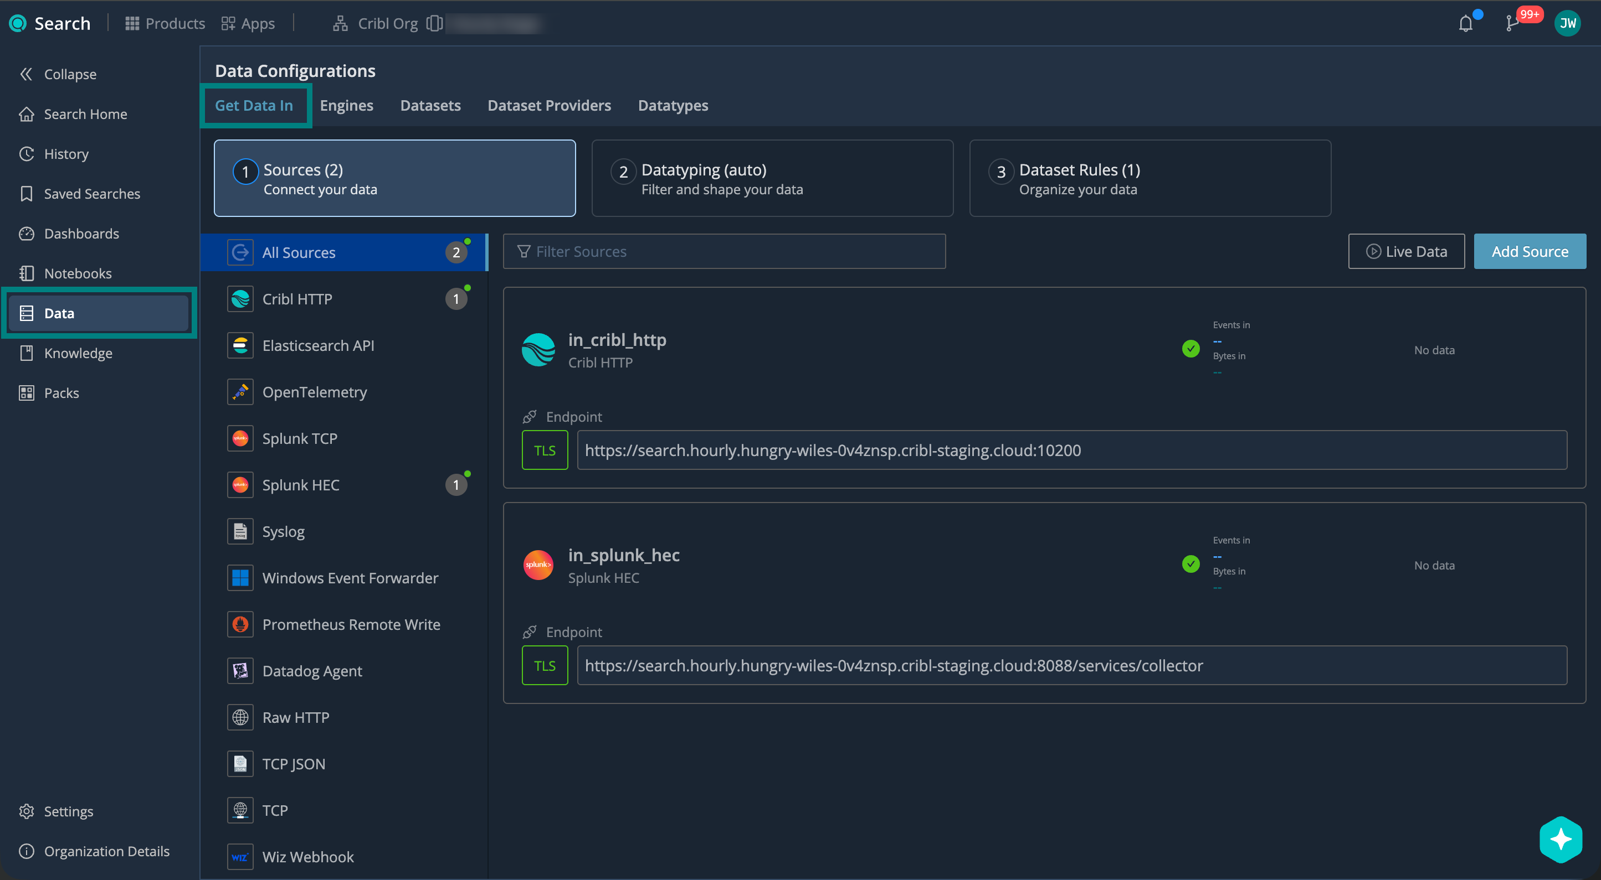Image resolution: width=1601 pixels, height=880 pixels.
Task: Click the Splunk TCP icon
Action: pyautogui.click(x=240, y=438)
